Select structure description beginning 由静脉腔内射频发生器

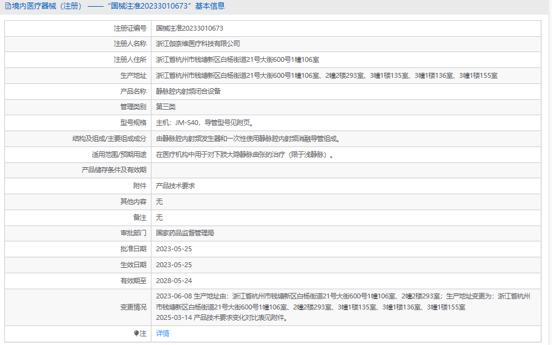[x=248, y=138]
